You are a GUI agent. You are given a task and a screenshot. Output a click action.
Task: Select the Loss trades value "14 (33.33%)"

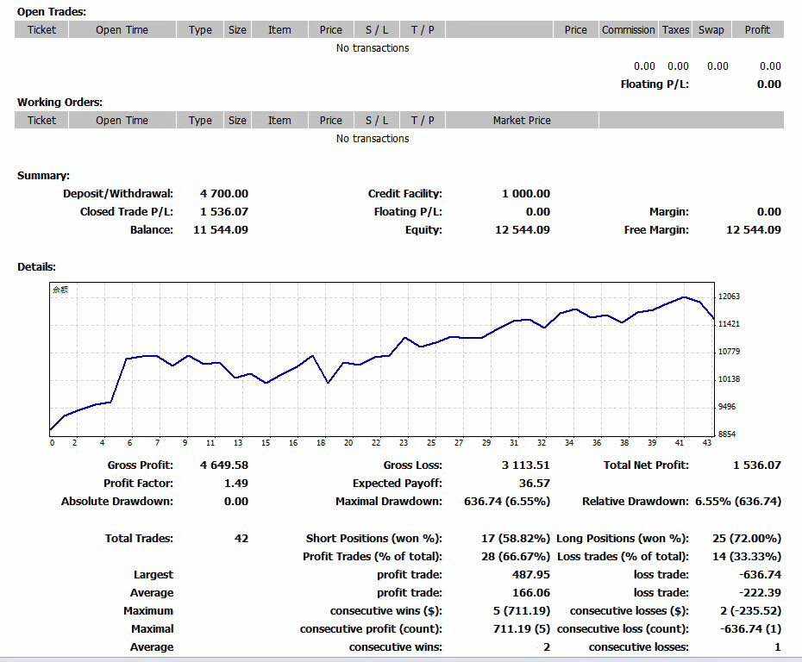[747, 556]
